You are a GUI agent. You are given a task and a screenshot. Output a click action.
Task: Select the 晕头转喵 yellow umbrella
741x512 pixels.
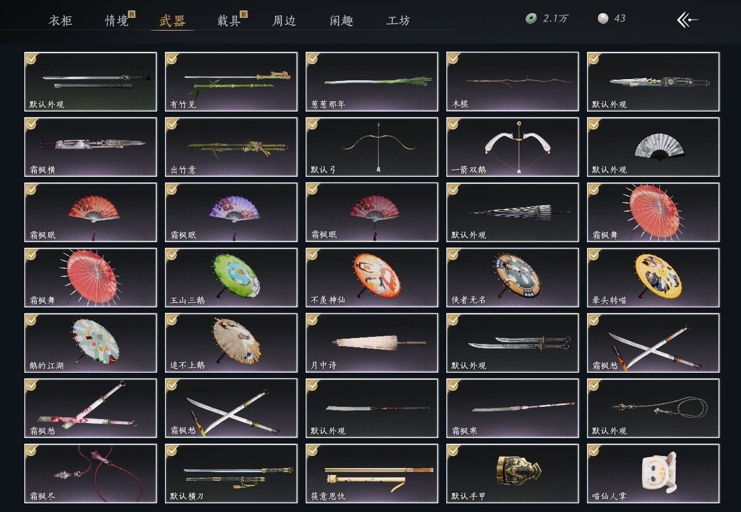653,277
